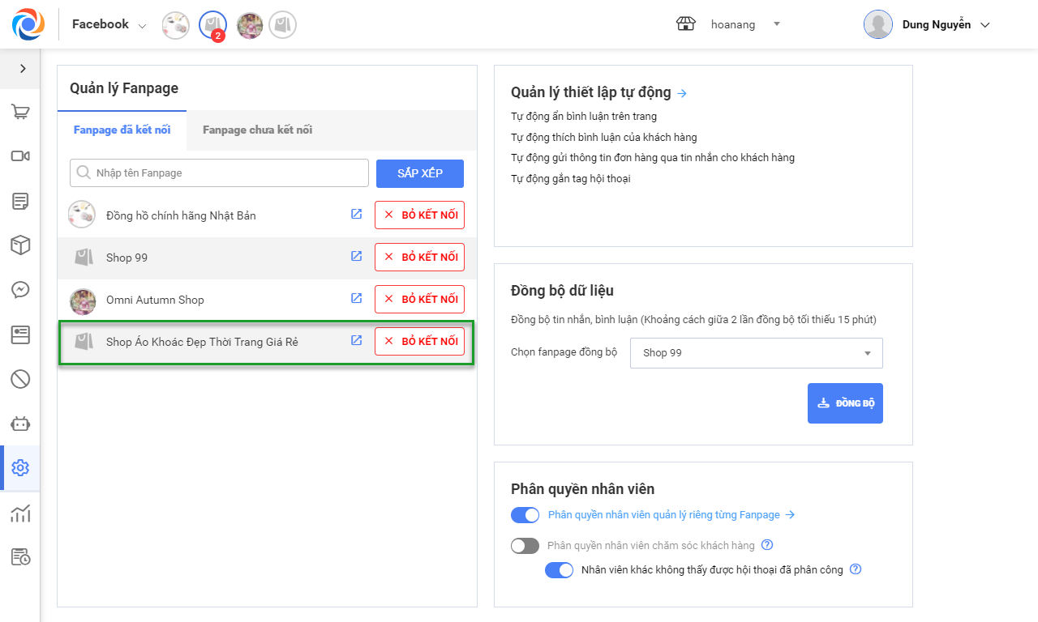Click the ĐỒNG BỘ sync button
Viewport: 1038px width, 622px height.
coord(845,403)
